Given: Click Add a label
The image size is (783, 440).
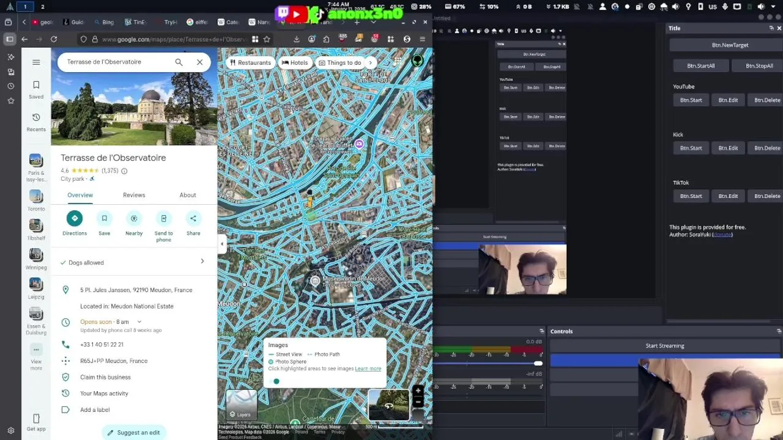Looking at the screenshot, I should (95, 410).
